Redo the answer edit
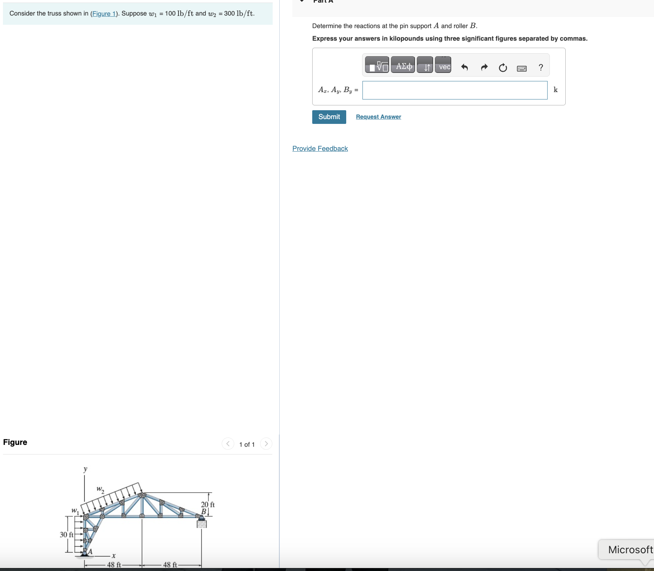Image resolution: width=654 pixels, height=571 pixels. (x=484, y=67)
